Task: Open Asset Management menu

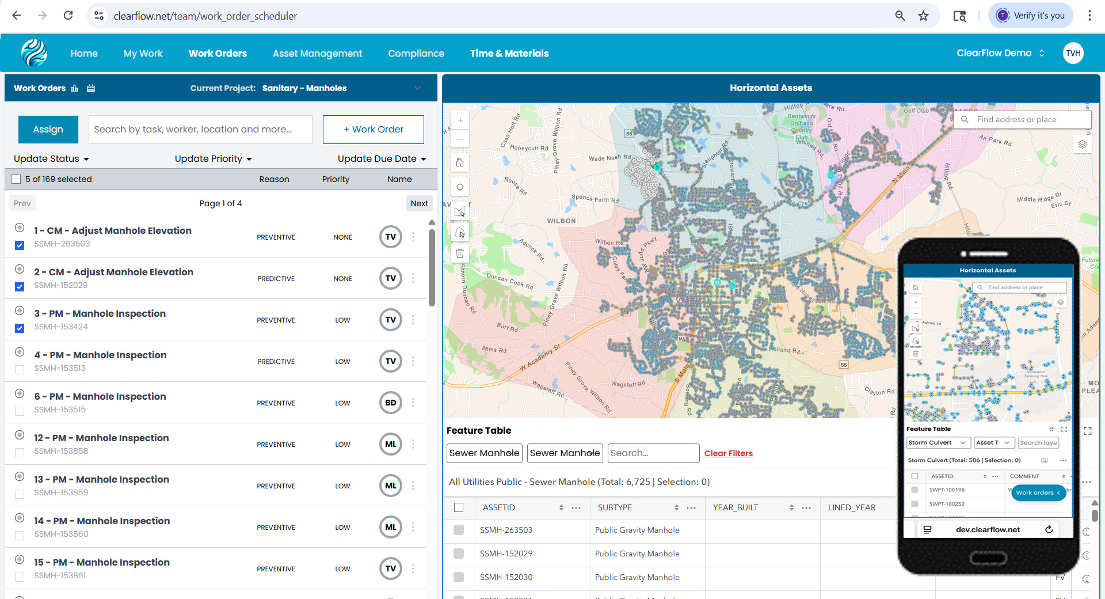Action: tap(318, 54)
